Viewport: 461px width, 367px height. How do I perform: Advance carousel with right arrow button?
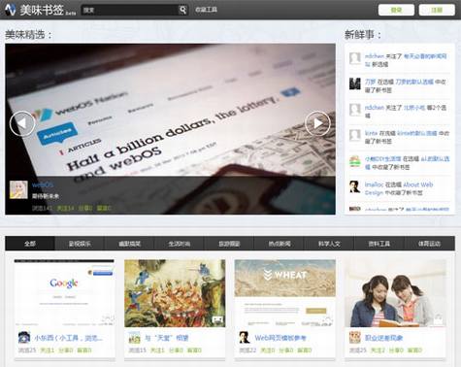(317, 123)
